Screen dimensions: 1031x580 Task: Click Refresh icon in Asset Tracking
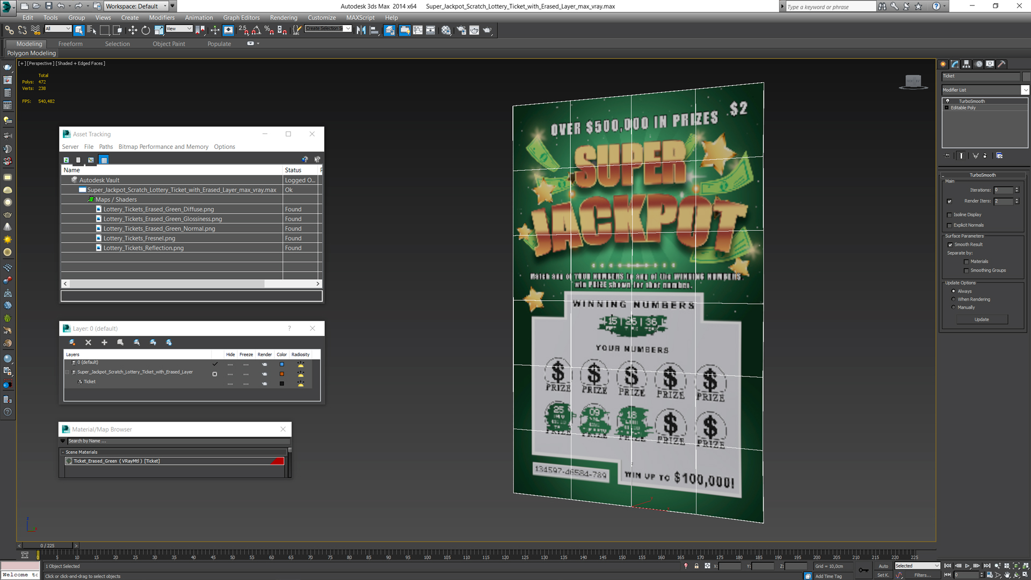pos(66,160)
